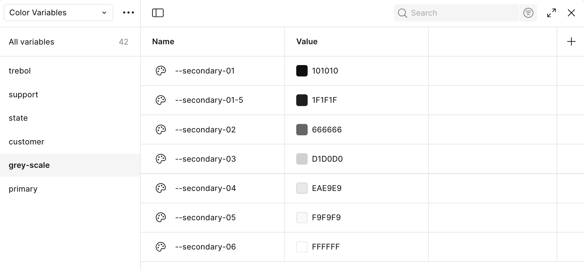Select the support group
Viewport: 584px width, 270px height.
click(70, 95)
